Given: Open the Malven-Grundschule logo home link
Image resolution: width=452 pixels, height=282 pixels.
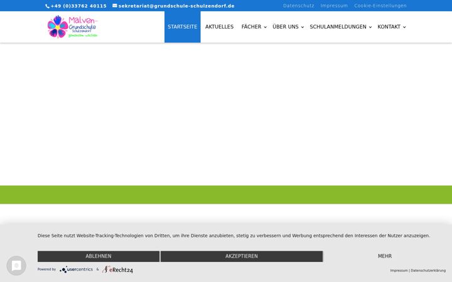Looking at the screenshot, I should 73,27.
